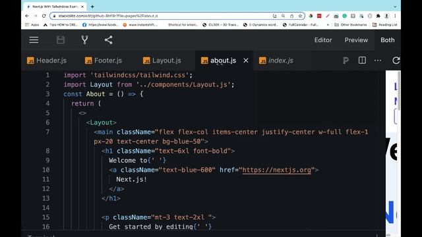Open the tab search dropdown arrow
Image resolution: width=422 pixels, height=237 pixels.
[395, 7]
